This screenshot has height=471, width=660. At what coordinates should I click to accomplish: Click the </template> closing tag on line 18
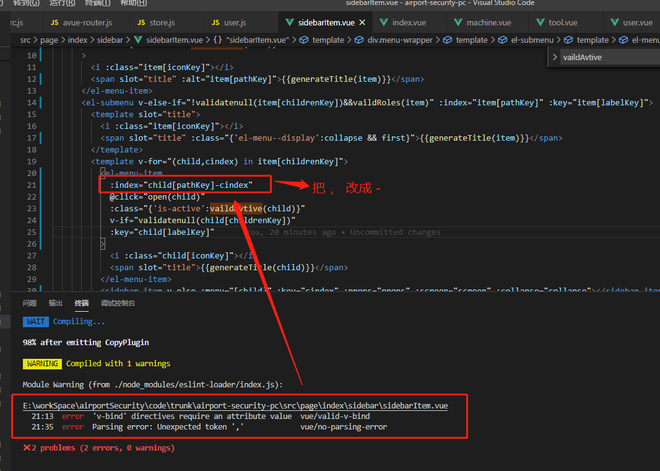pos(117,149)
